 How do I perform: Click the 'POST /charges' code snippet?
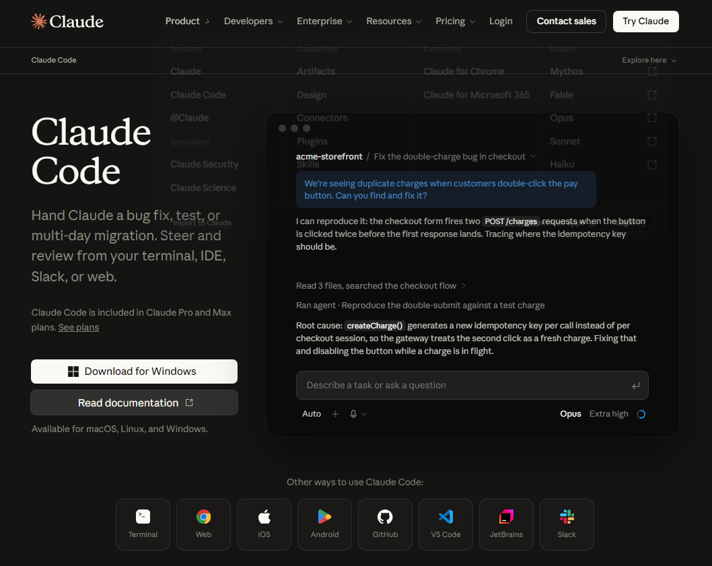[x=511, y=221]
